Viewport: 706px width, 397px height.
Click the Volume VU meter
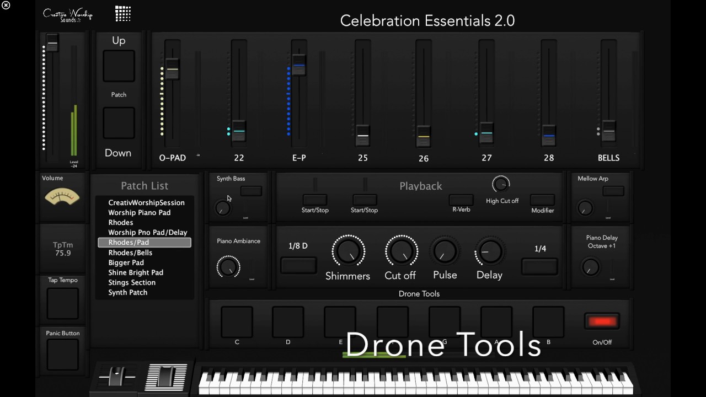[x=62, y=197]
